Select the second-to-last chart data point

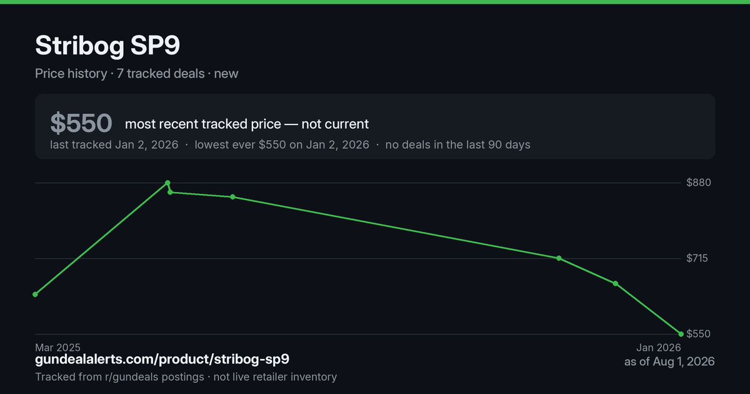click(616, 284)
